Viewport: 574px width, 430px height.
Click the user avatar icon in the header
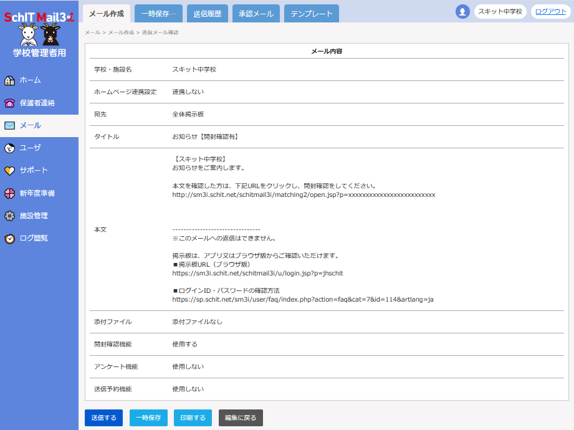click(x=462, y=12)
